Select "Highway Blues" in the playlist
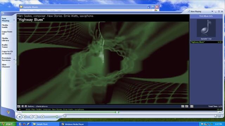 pos(206,42)
